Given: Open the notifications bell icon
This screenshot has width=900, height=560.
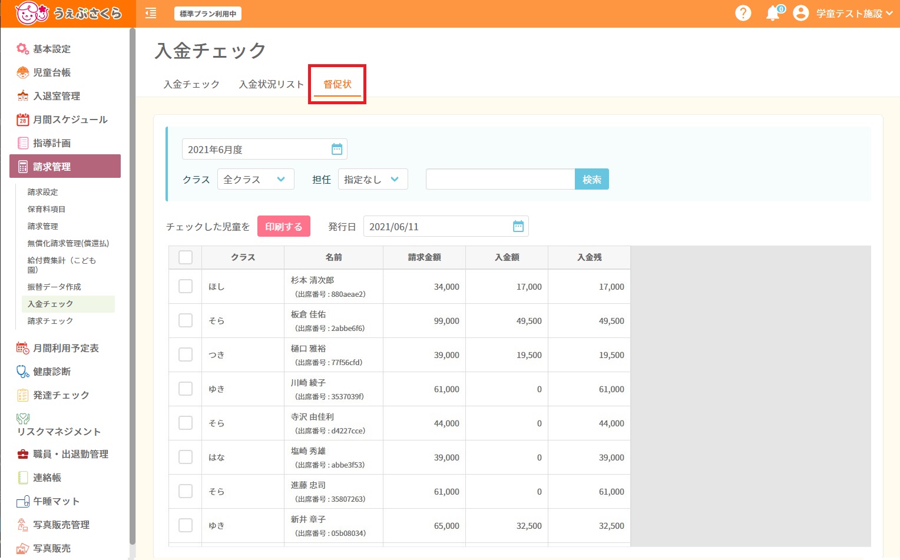Looking at the screenshot, I should [773, 13].
